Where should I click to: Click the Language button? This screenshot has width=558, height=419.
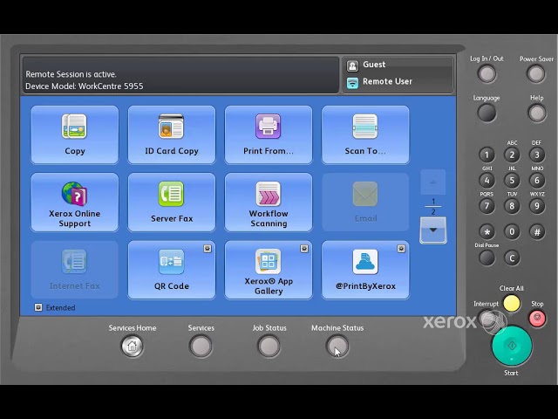487,113
